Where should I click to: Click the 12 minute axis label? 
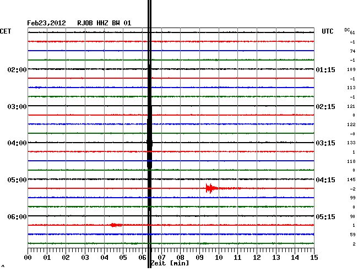pyautogui.click(x=257, y=258)
